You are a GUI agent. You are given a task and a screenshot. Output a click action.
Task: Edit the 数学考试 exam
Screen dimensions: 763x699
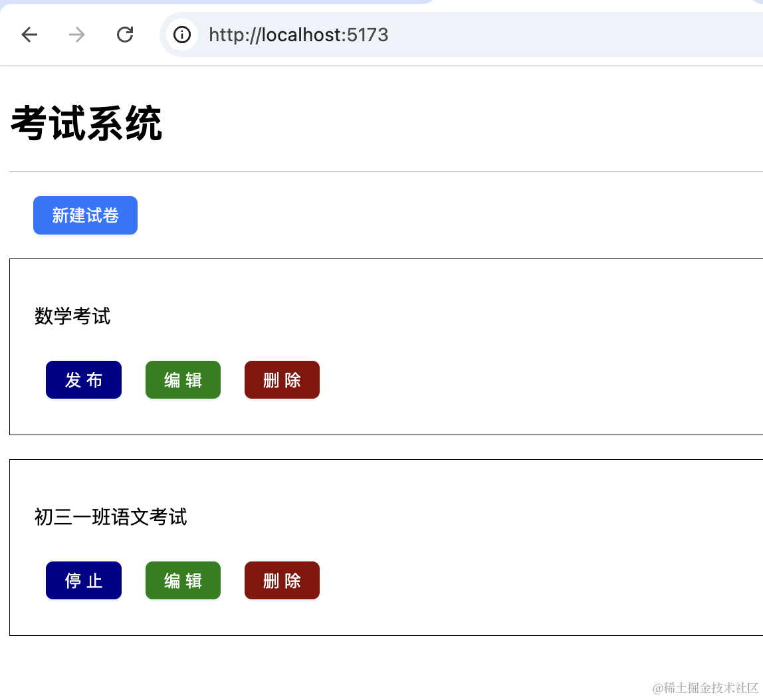[x=183, y=380]
